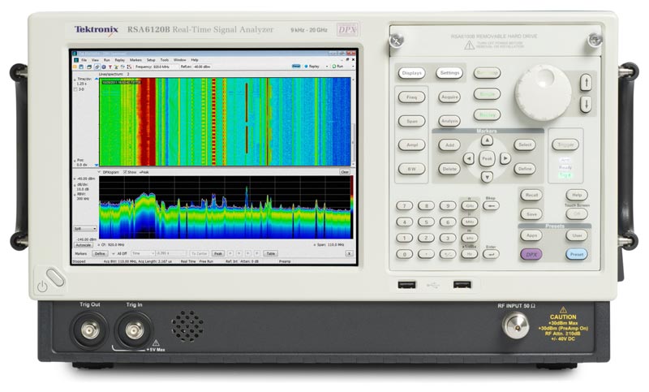Tap the blue Preset key on the front panel
Viewport: 649px width, 392px height.
pos(577,255)
